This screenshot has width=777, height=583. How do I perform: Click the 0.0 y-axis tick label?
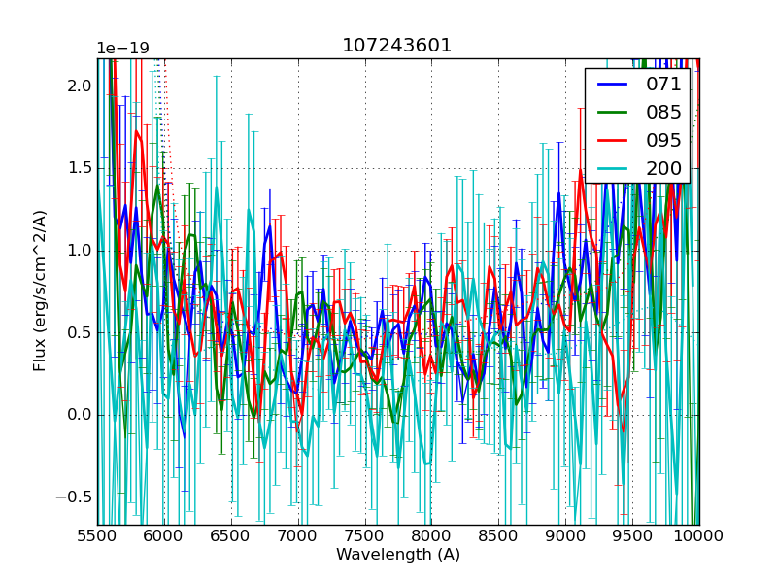(x=80, y=415)
